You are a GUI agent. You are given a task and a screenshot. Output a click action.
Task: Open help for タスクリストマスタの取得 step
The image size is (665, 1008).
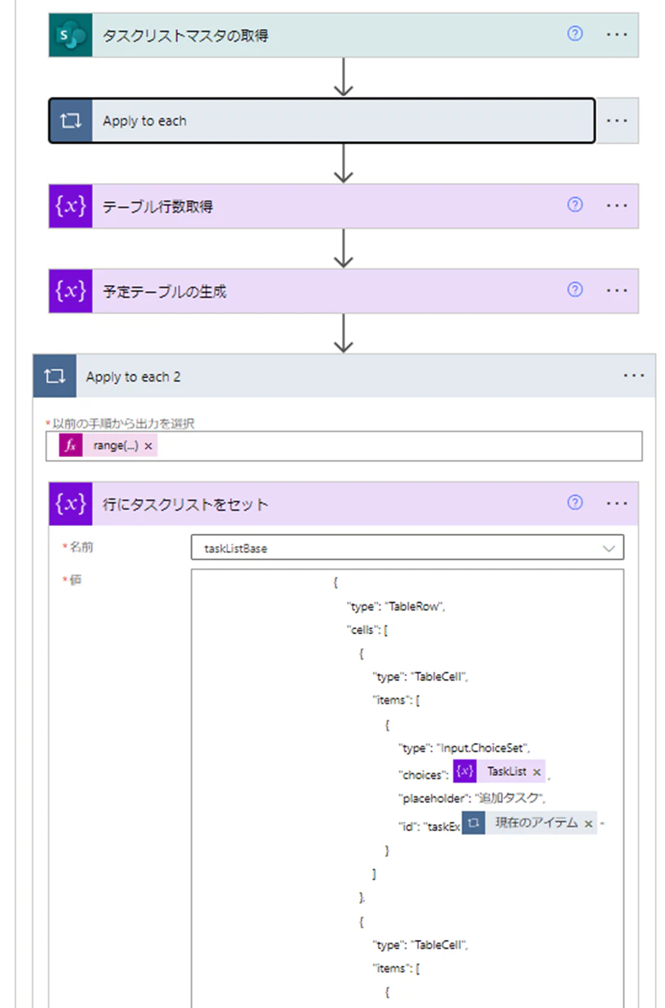pyautogui.click(x=575, y=34)
